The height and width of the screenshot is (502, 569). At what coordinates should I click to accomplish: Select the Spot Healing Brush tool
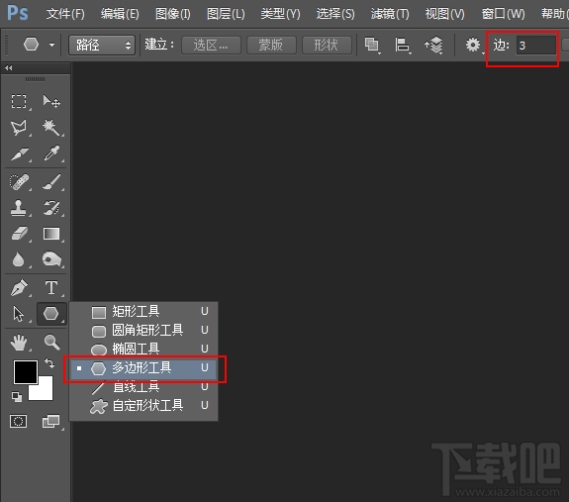click(x=19, y=182)
